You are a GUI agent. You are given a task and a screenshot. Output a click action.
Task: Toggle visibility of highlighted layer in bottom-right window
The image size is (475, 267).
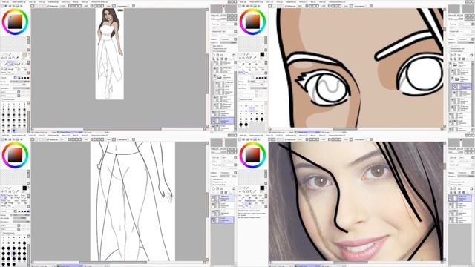point(451,197)
